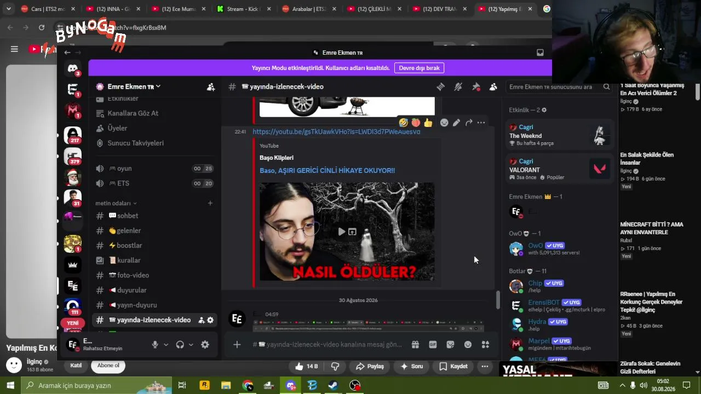Open the server icon with 379 badge
Screen dimensions: 701x394
click(x=73, y=156)
